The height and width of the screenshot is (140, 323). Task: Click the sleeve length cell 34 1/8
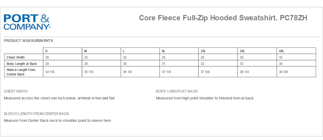pyautogui.click(x=50, y=72)
